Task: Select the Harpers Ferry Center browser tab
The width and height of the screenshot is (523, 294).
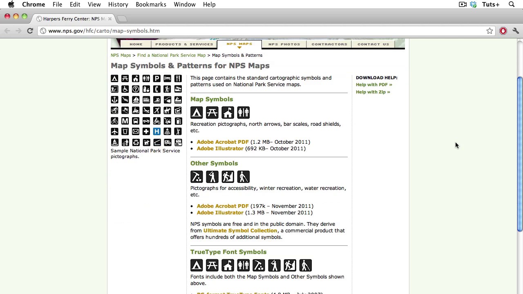Action: (74, 19)
